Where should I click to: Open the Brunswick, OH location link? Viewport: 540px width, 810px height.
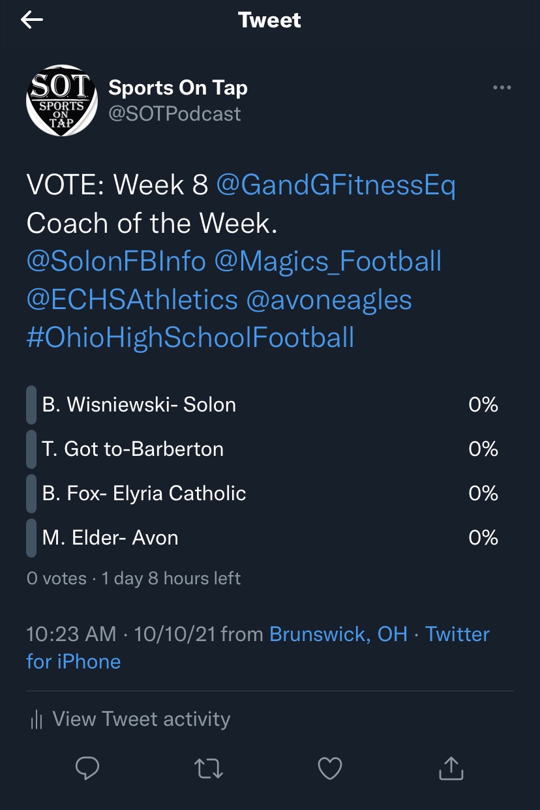(x=338, y=634)
